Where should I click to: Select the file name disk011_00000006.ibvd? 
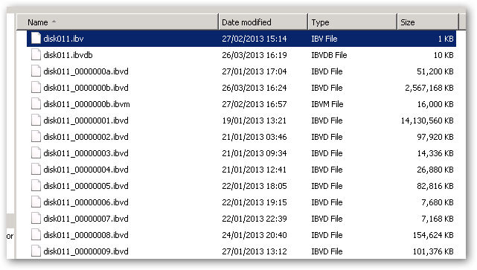[x=86, y=202]
